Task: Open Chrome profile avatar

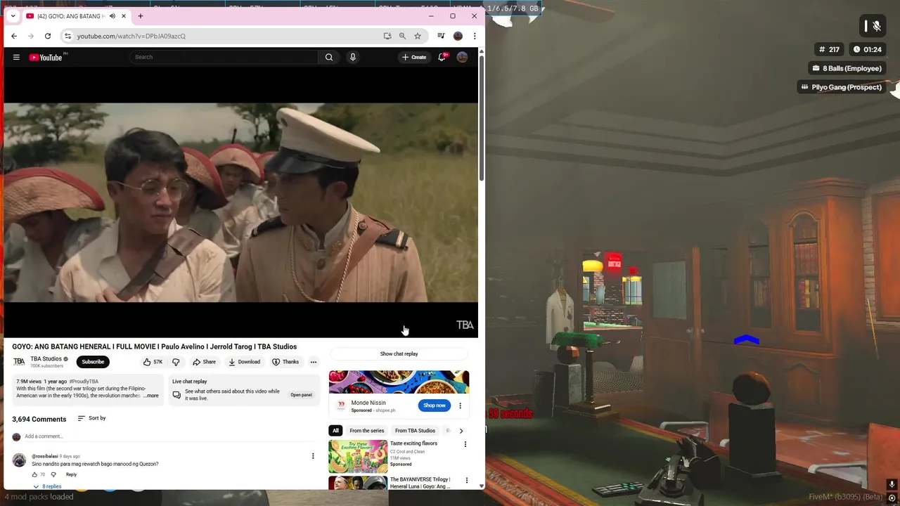Action: point(458,36)
